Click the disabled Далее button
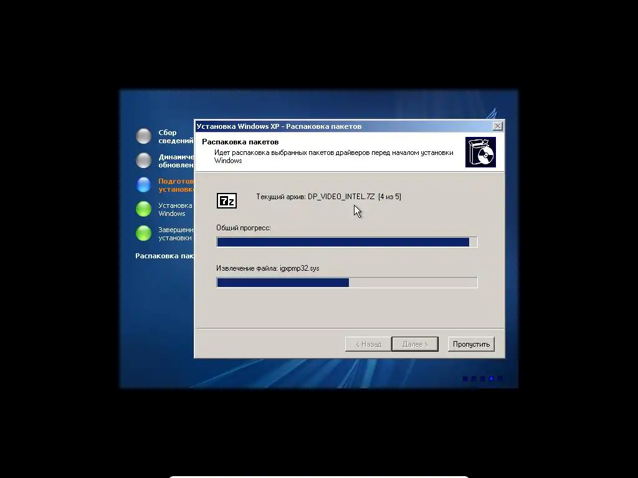This screenshot has height=478, width=638. [414, 344]
